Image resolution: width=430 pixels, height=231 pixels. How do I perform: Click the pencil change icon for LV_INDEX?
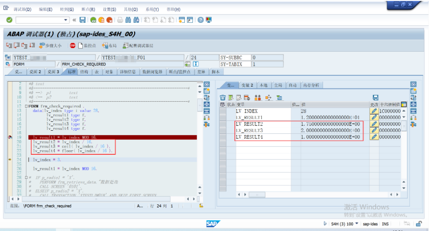point(374,111)
